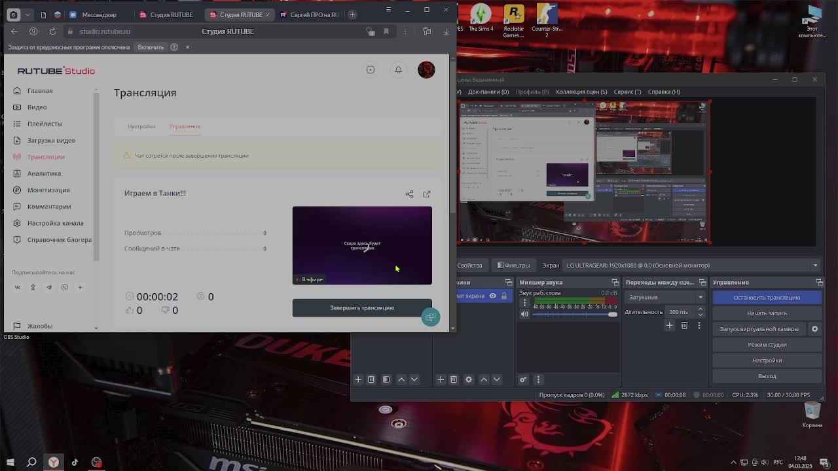
Task: Share the broadcast via share icon
Action: 409,194
